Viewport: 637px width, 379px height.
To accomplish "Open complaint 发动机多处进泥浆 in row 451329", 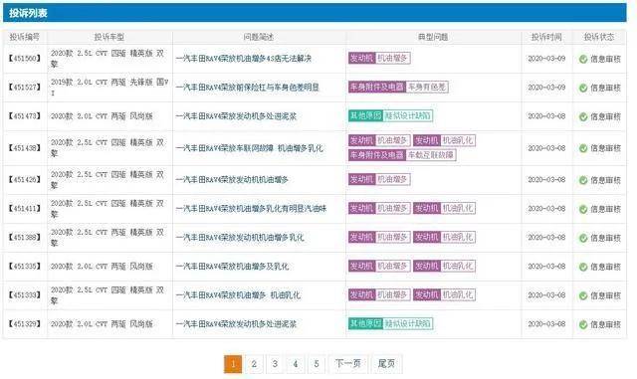I will tap(236, 323).
